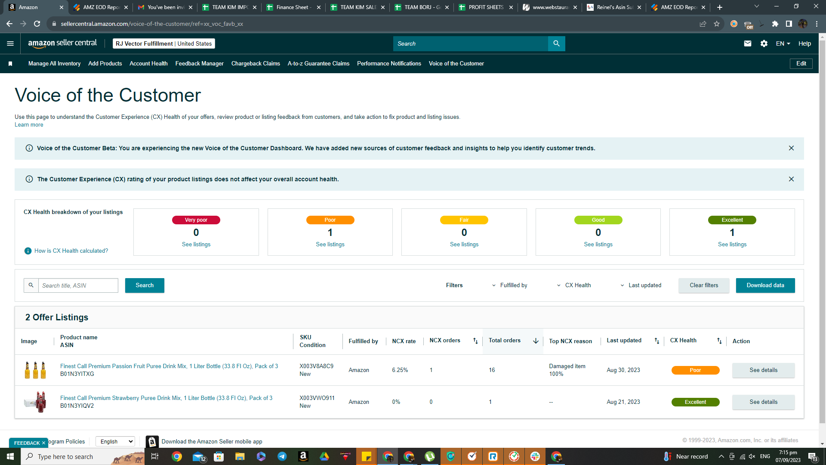Sort table by NCX orders arrows

click(475, 341)
